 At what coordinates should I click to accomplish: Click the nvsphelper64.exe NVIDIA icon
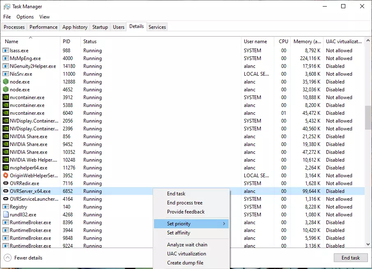(6, 168)
